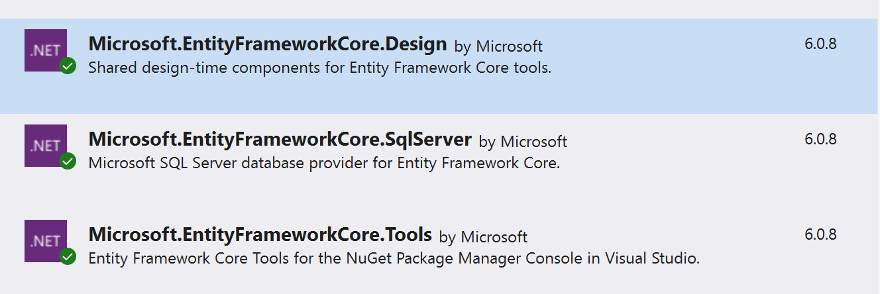Click the green installed checkmark on Design package
The image size is (880, 294).
click(68, 66)
